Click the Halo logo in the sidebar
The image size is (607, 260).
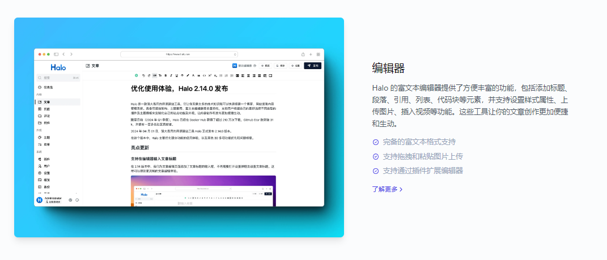tap(58, 67)
